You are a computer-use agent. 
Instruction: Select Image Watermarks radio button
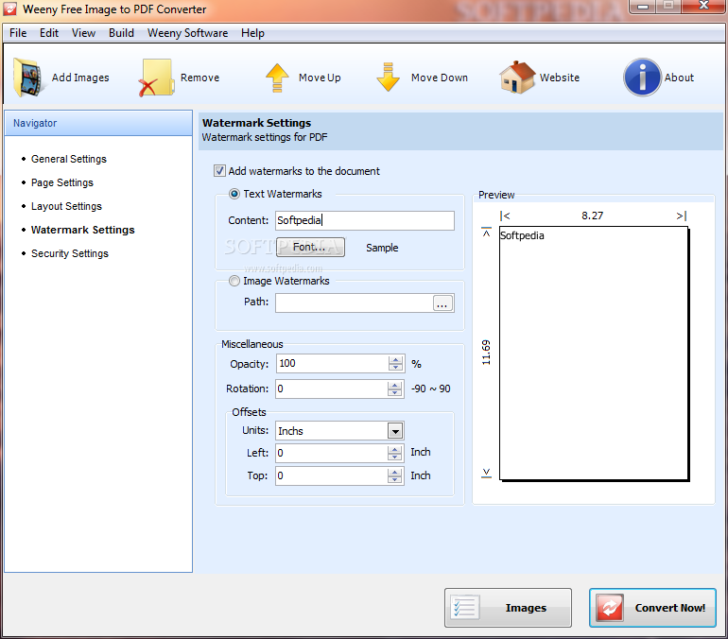point(234,281)
